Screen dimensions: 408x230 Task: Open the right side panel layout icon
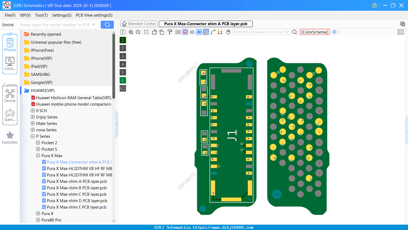[401, 32]
